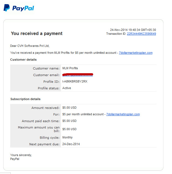This screenshot has height=174, width=172.
Task: Open 7dollarmarketingplan.com link in the For row
Action: 123,114
